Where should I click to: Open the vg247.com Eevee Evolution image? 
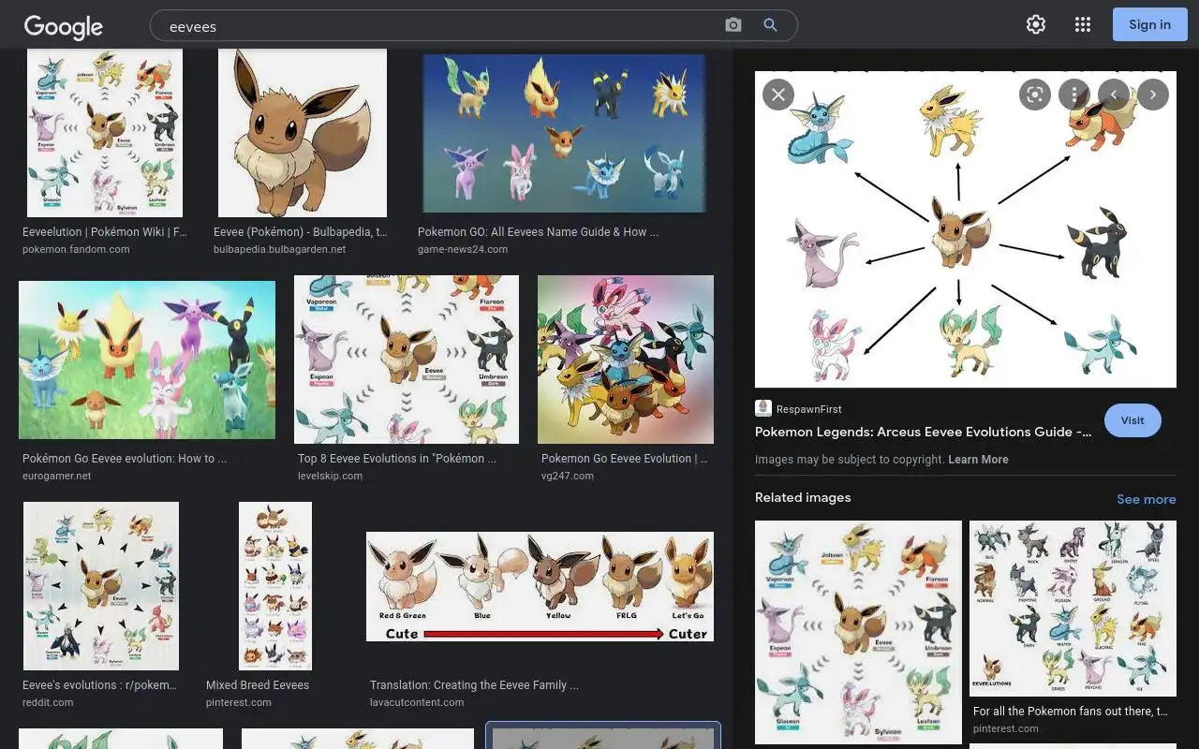tap(626, 360)
